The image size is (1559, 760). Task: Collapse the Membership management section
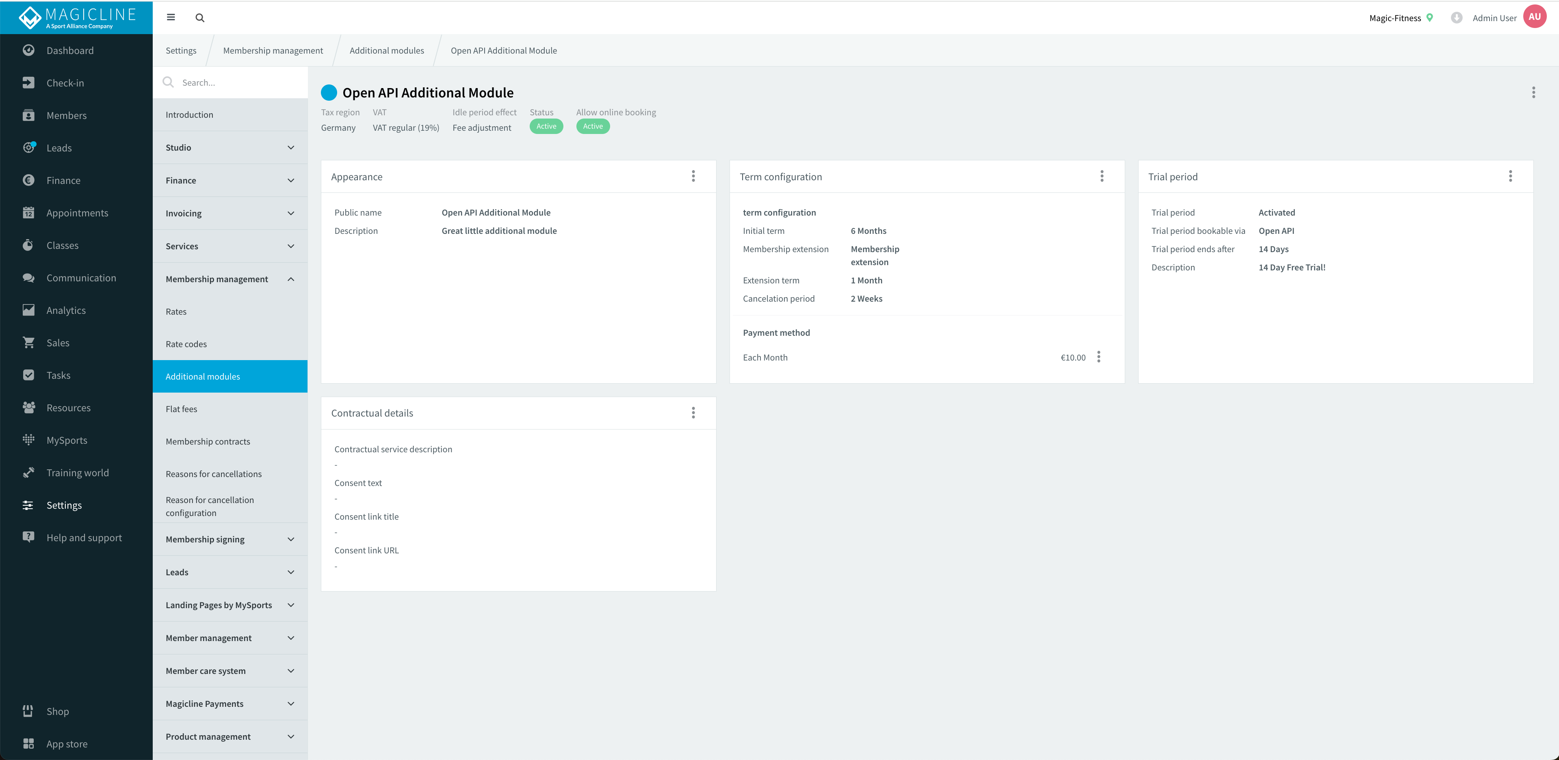[x=230, y=279]
